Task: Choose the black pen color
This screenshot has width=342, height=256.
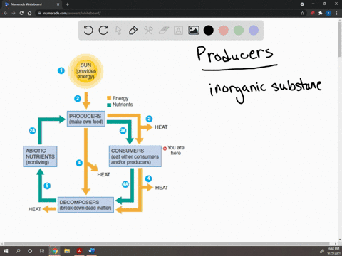Action: [209, 31]
